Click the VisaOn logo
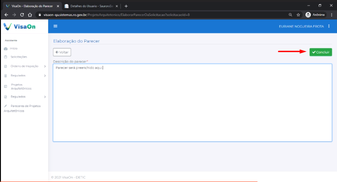The height and width of the screenshot is (182, 337). (x=19, y=27)
